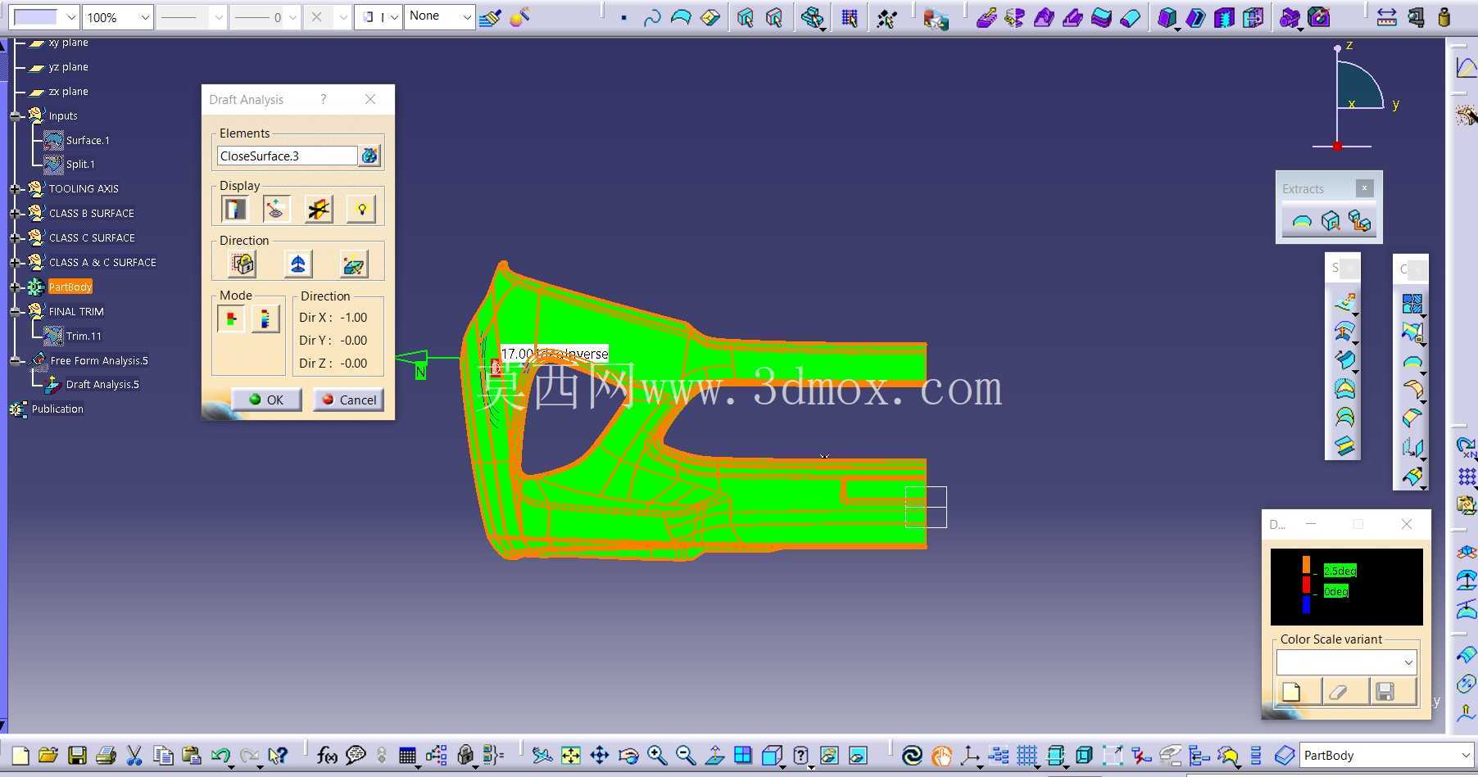
Task: Click the Zoom Out magnifier icon
Action: 686,756
